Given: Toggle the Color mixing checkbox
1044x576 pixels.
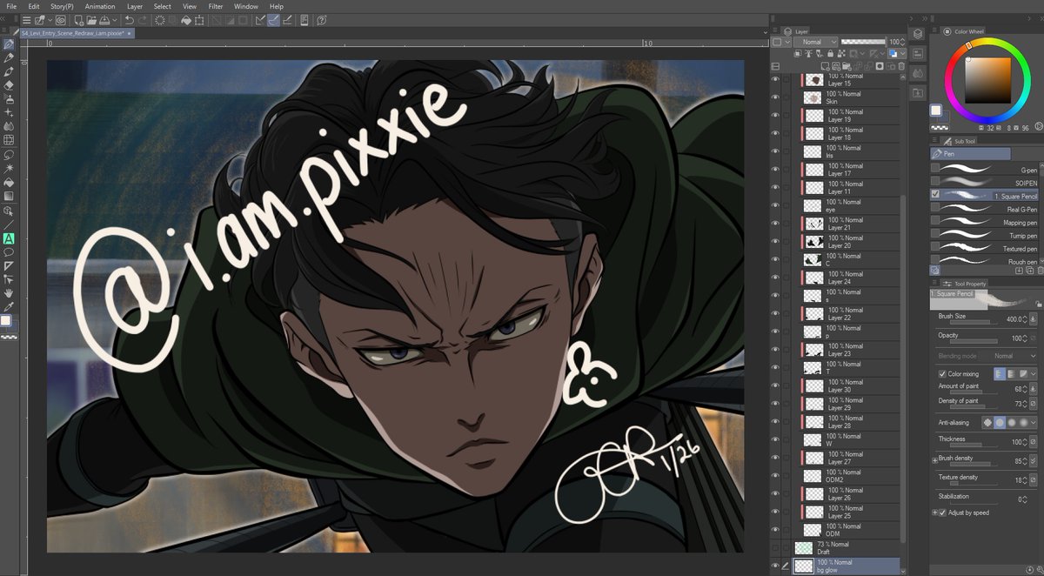Looking at the screenshot, I should (942, 373).
